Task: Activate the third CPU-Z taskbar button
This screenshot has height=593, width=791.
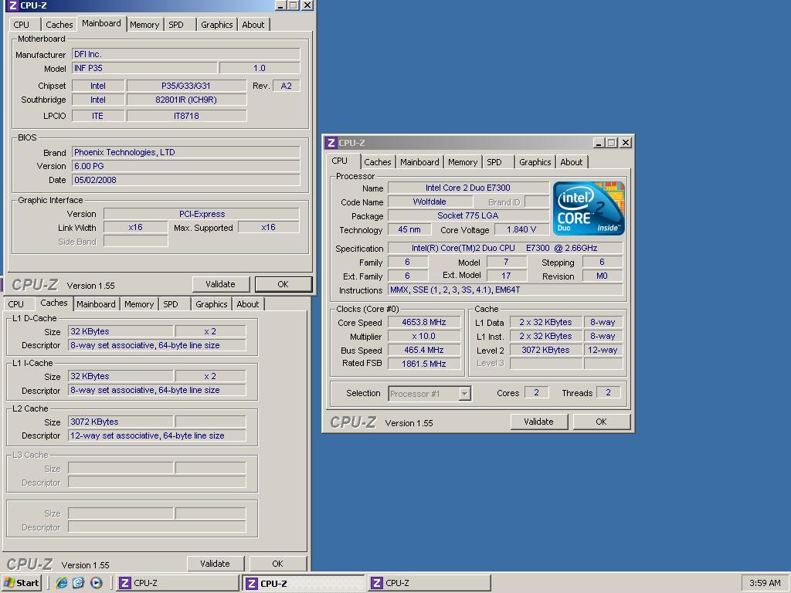Action: pyautogui.click(x=429, y=583)
